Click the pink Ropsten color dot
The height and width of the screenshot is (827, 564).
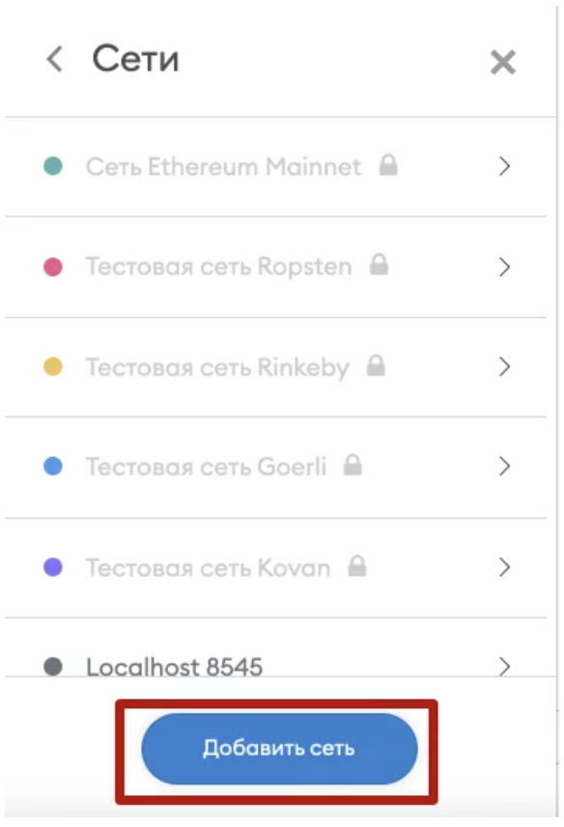[53, 267]
